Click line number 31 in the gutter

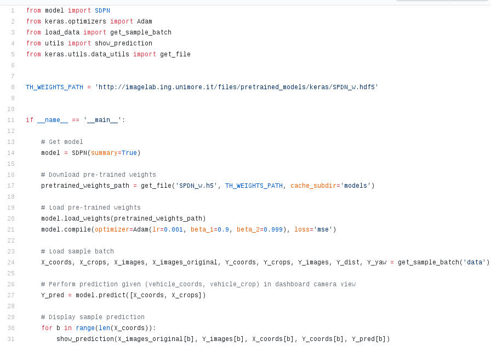point(11,339)
